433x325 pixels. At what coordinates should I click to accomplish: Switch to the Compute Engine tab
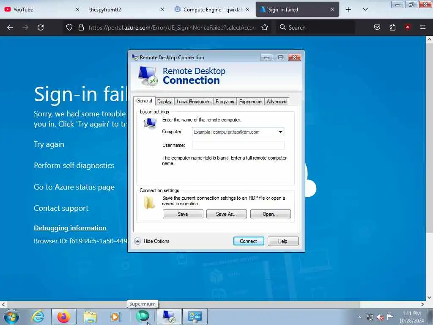coord(209,10)
